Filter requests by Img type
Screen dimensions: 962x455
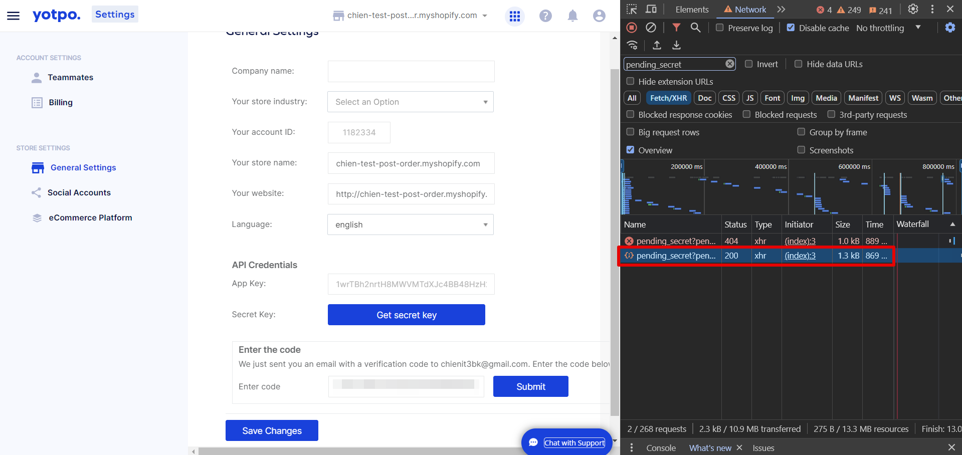(798, 98)
